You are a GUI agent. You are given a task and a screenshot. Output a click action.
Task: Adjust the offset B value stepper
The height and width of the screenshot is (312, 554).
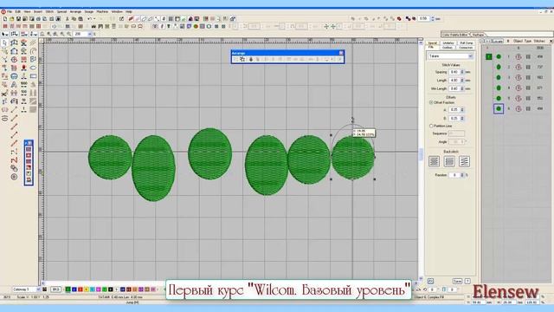coord(462,118)
